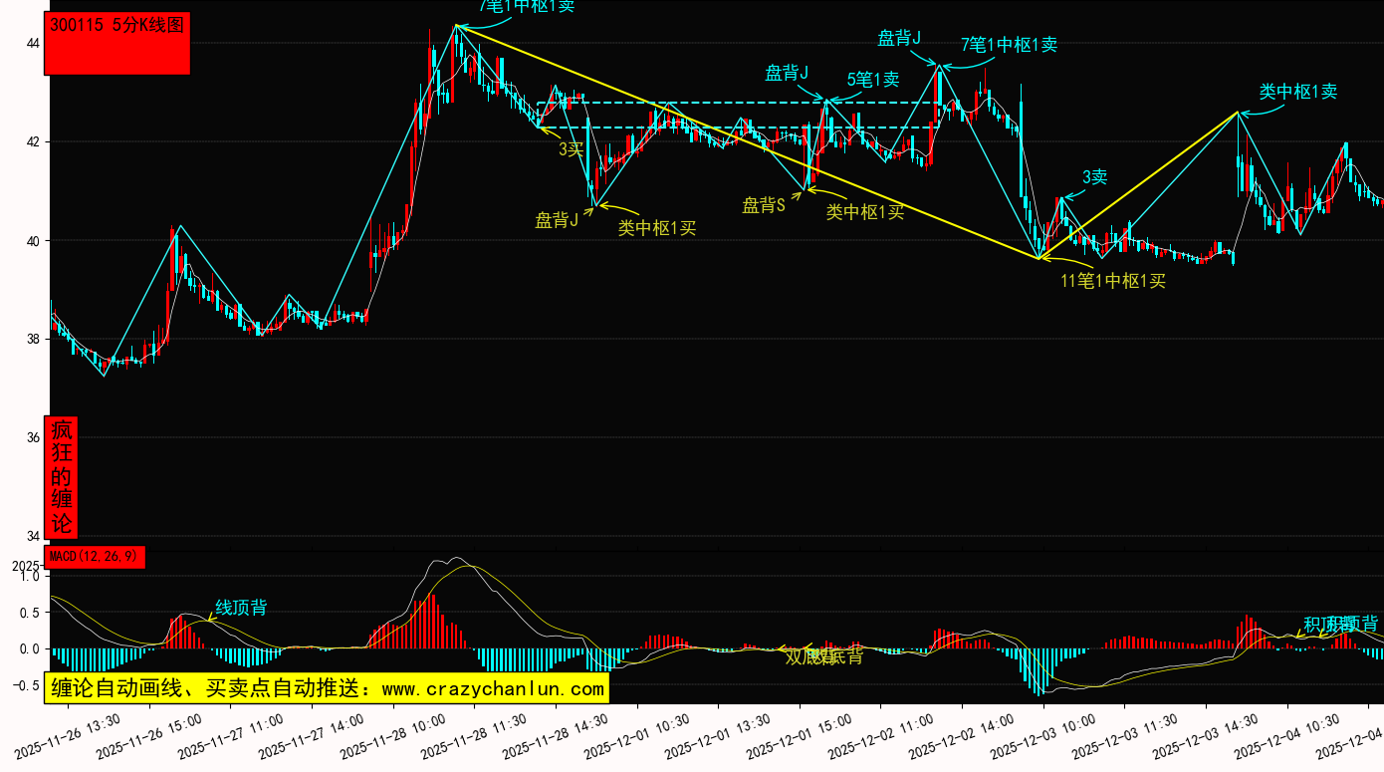Click the 线顶背 label in MACD panel
Screen dimensions: 1384x772
point(241,608)
